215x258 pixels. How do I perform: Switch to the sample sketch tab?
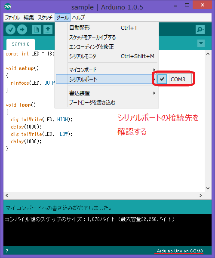[21, 44]
